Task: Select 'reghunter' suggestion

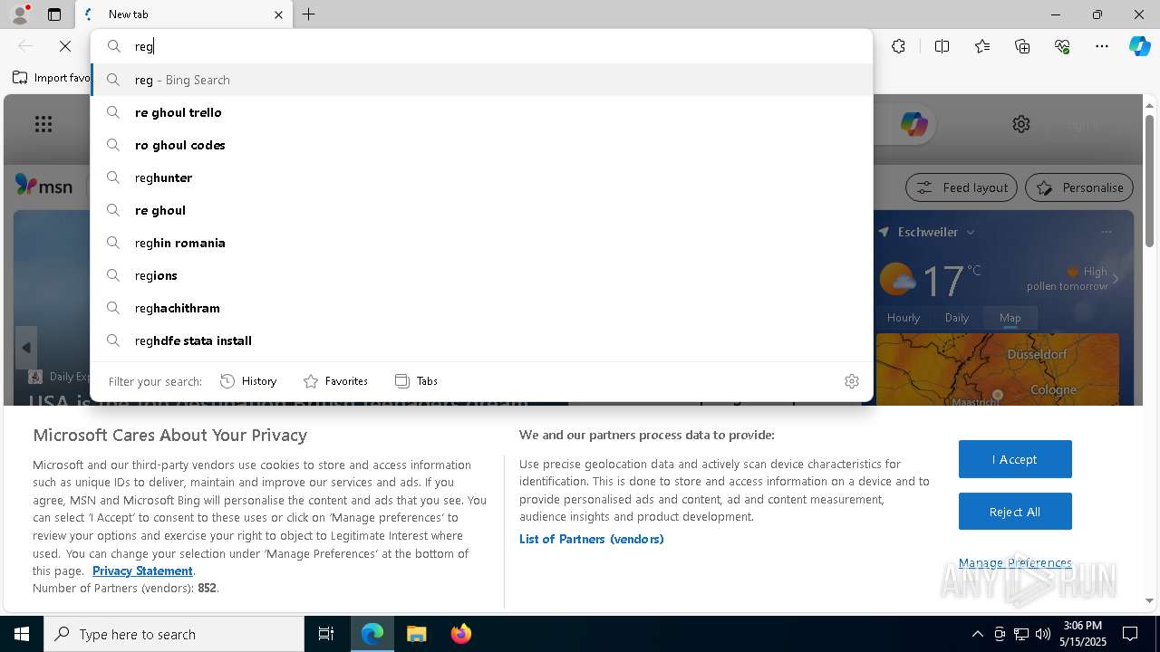Action: (481, 177)
